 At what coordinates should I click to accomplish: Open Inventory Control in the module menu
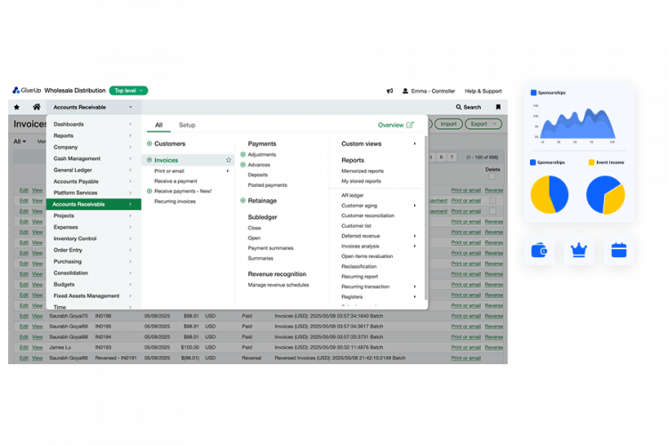point(93,239)
